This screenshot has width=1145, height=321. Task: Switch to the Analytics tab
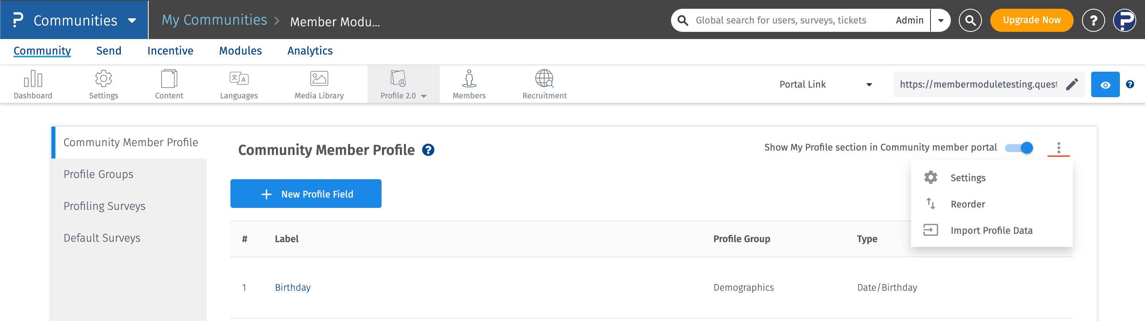pyautogui.click(x=310, y=51)
